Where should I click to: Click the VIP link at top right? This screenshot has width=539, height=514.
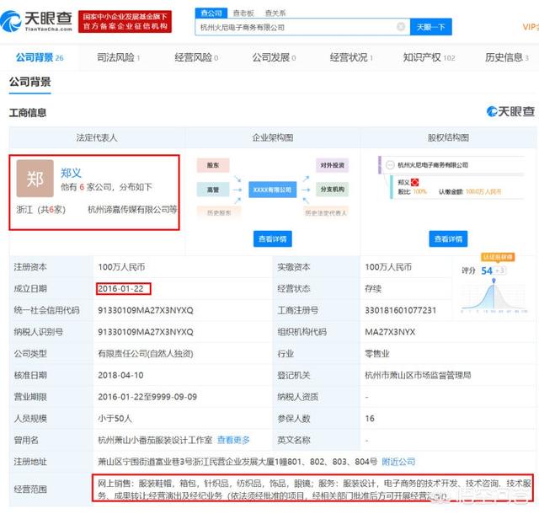530,27
